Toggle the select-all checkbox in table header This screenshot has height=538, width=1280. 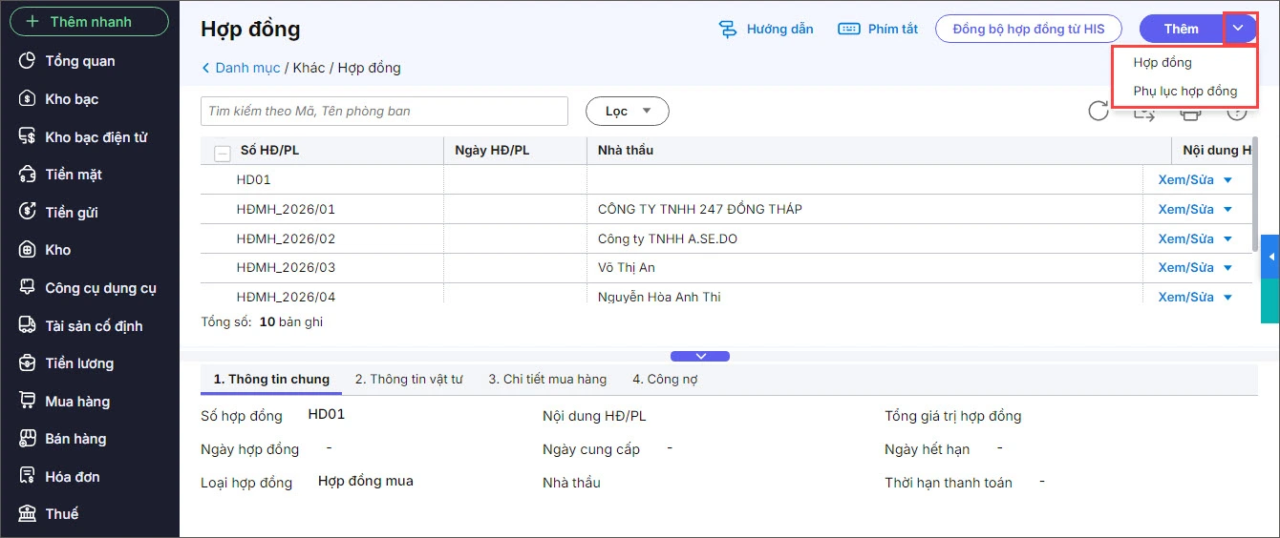click(x=223, y=152)
